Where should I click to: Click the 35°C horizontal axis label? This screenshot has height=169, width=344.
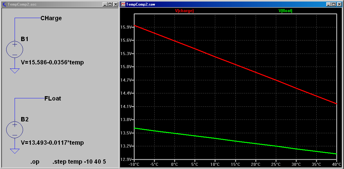point(316,164)
